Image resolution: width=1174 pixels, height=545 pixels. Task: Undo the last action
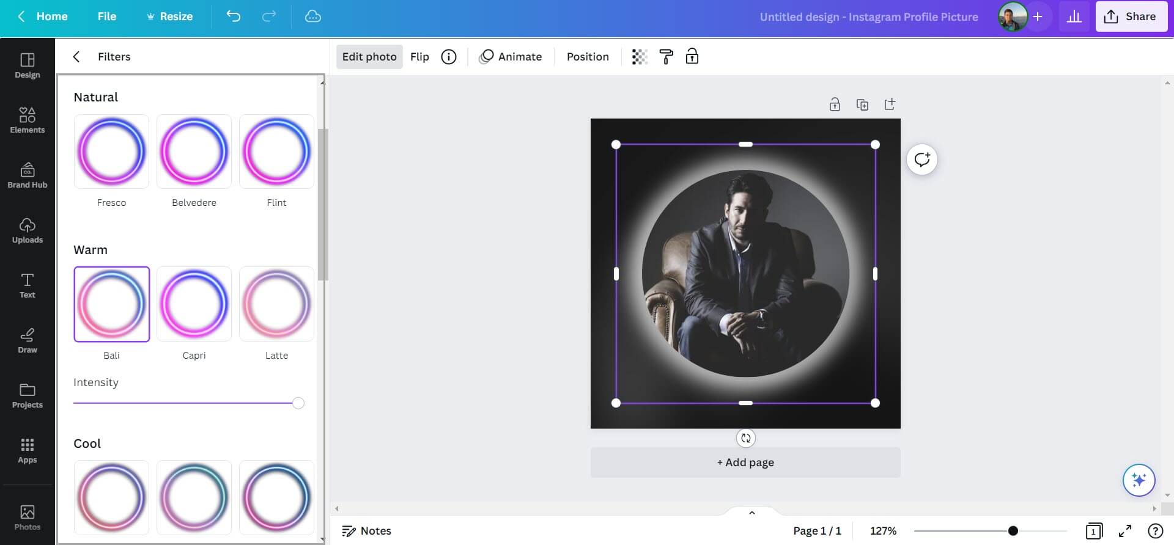(234, 16)
